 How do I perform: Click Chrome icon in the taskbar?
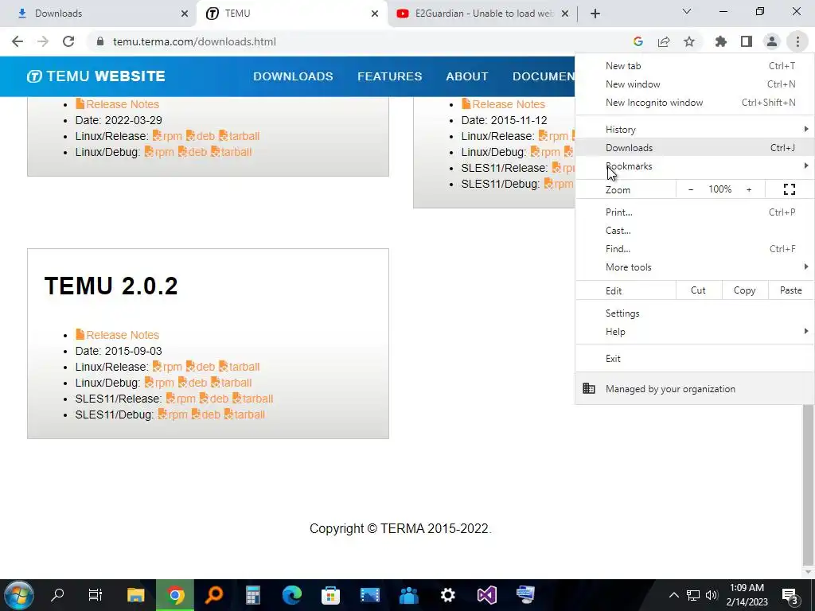pos(175,595)
